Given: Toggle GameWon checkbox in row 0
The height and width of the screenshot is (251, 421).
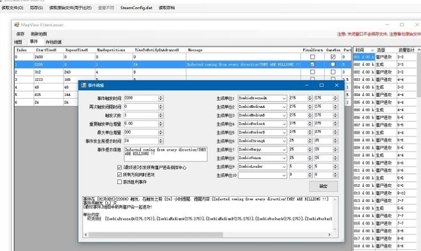Looking at the screenshot, I should pyautogui.click(x=333, y=57).
